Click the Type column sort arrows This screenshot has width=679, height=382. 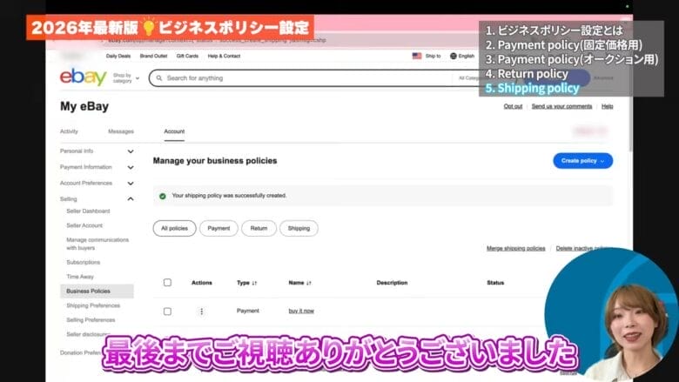[x=255, y=283]
